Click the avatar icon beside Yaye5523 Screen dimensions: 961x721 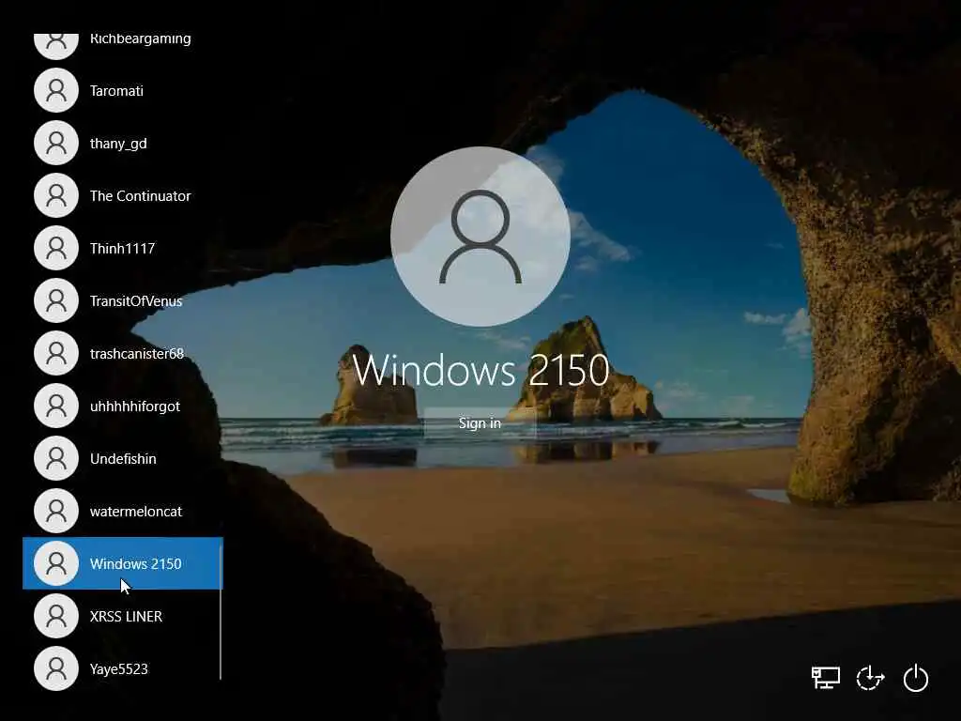[x=55, y=668]
